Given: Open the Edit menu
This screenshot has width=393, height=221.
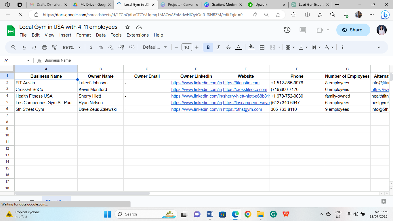Looking at the screenshot, I should [36, 35].
